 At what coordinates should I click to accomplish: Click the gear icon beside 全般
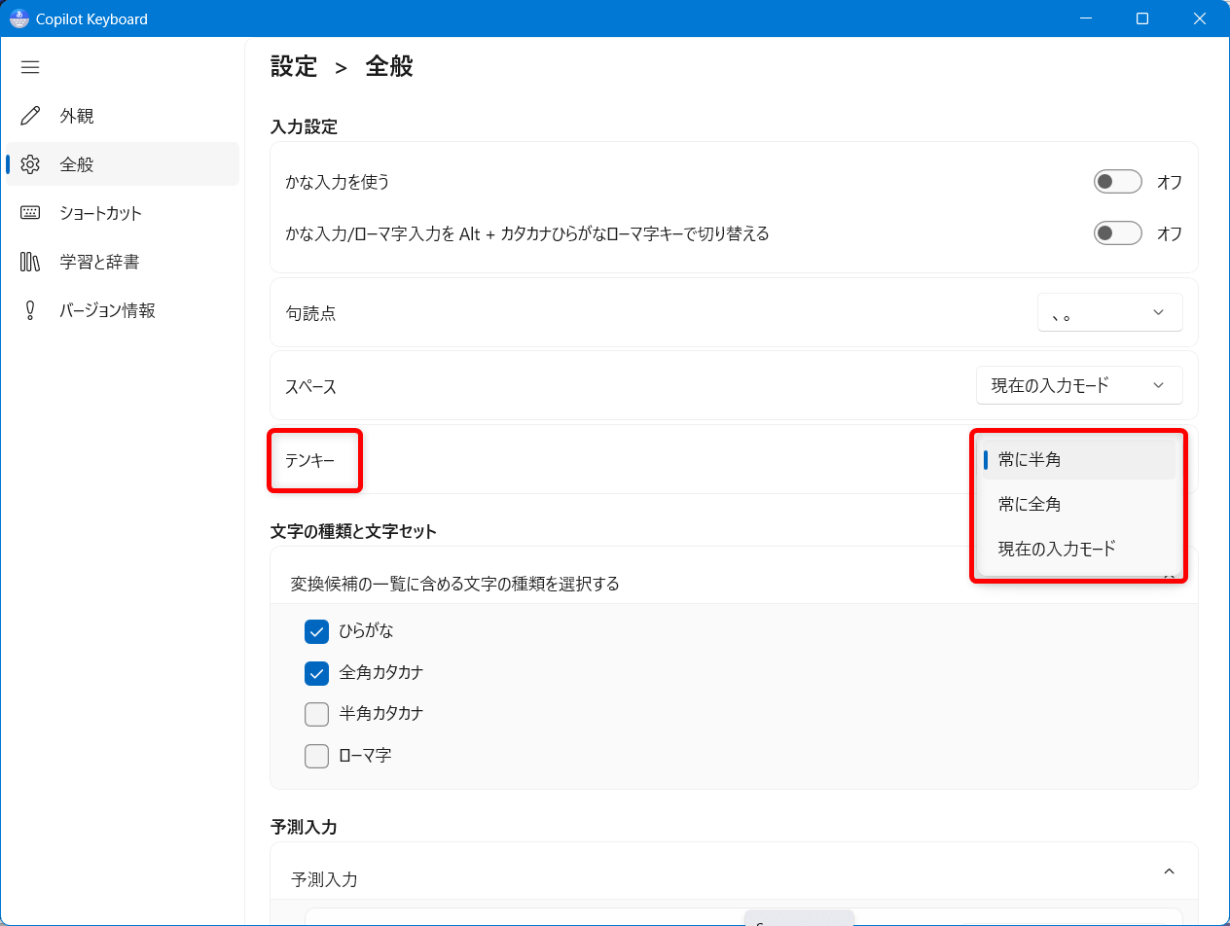point(30,164)
